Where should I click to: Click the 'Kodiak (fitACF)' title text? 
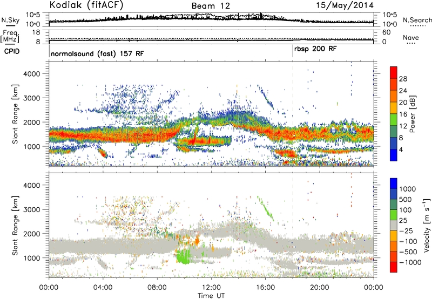[x=86, y=5]
